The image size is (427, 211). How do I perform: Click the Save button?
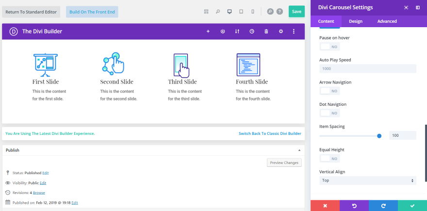(296, 12)
